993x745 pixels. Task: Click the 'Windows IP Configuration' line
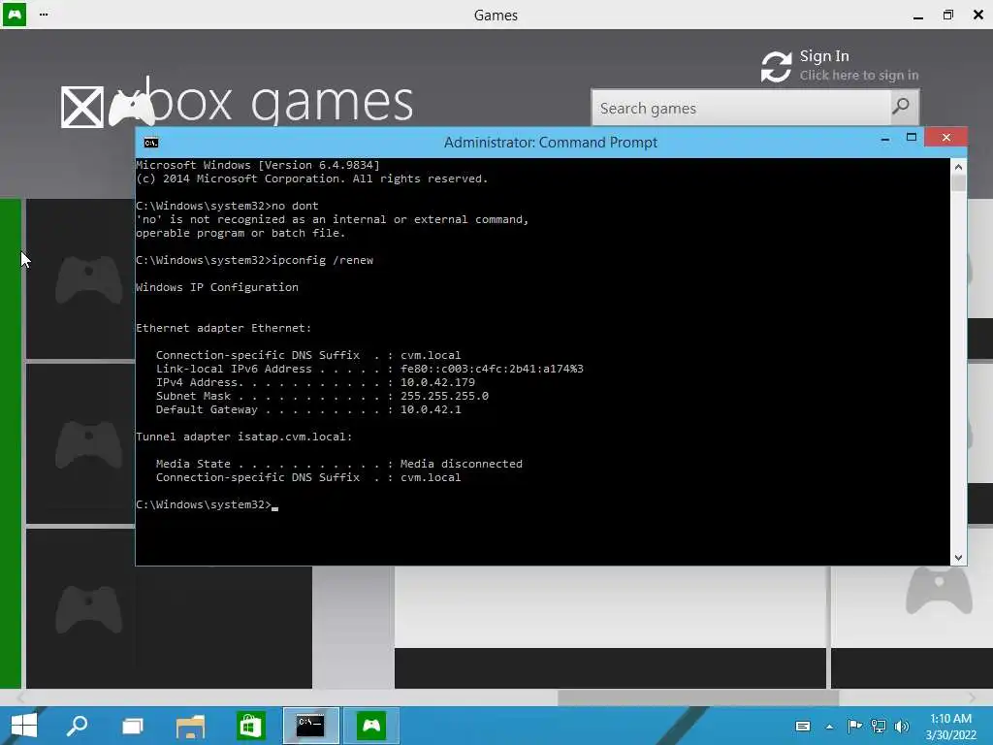(216, 287)
